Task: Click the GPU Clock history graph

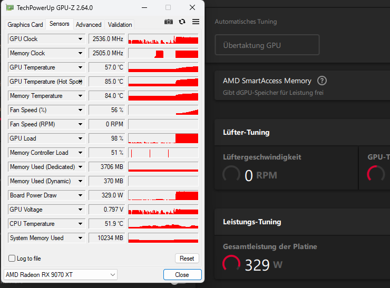Action: 163,39
